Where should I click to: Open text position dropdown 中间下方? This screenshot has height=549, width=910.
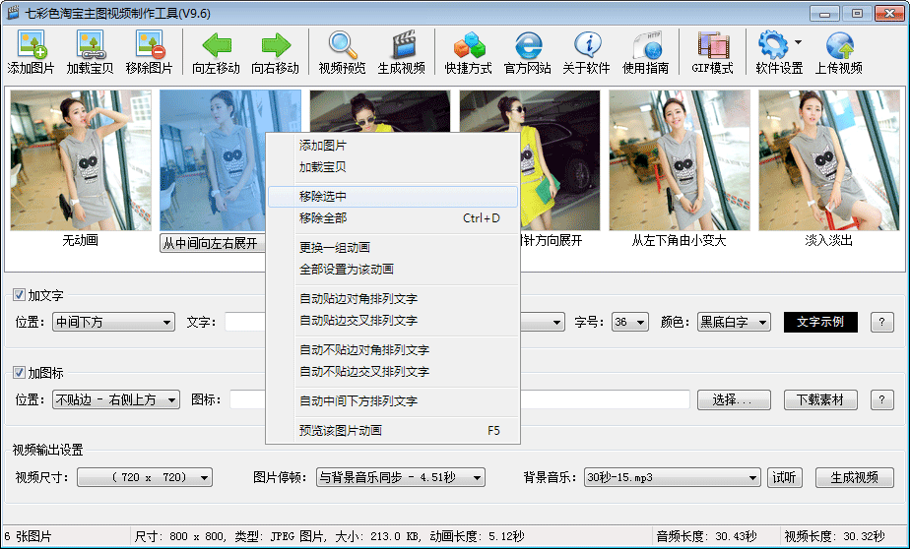click(x=113, y=322)
